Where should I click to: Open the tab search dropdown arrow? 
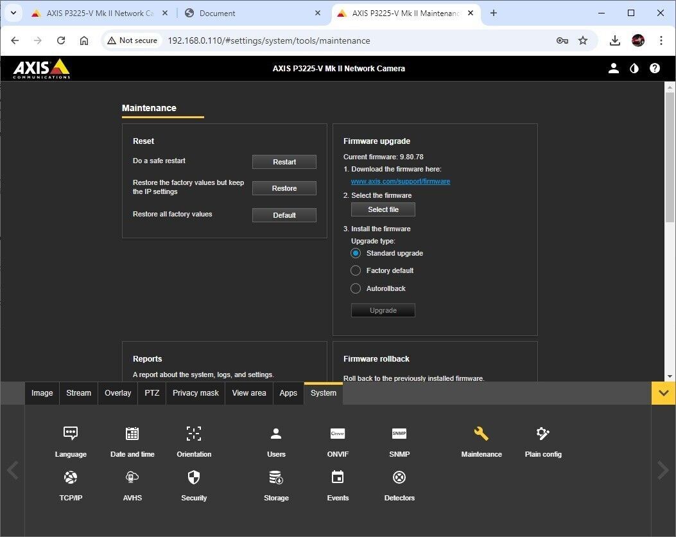pyautogui.click(x=13, y=13)
